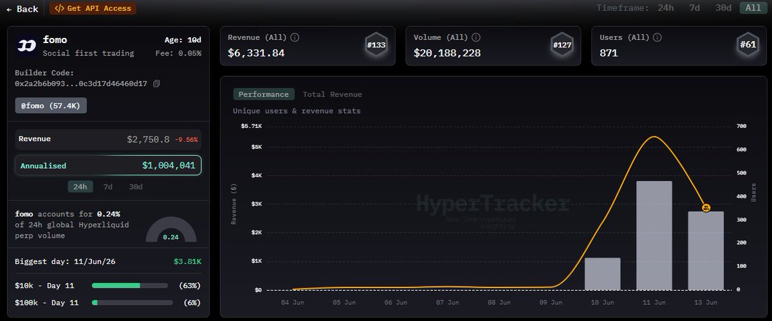
Task: Click the builder code 0x2a2b6b093 text
Action: [81, 83]
